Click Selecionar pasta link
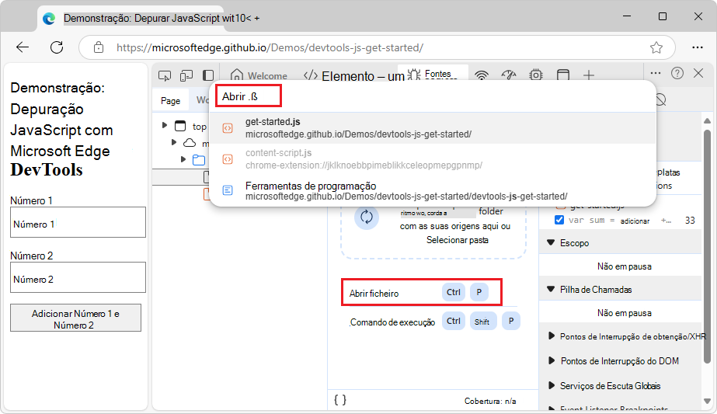 coord(458,240)
